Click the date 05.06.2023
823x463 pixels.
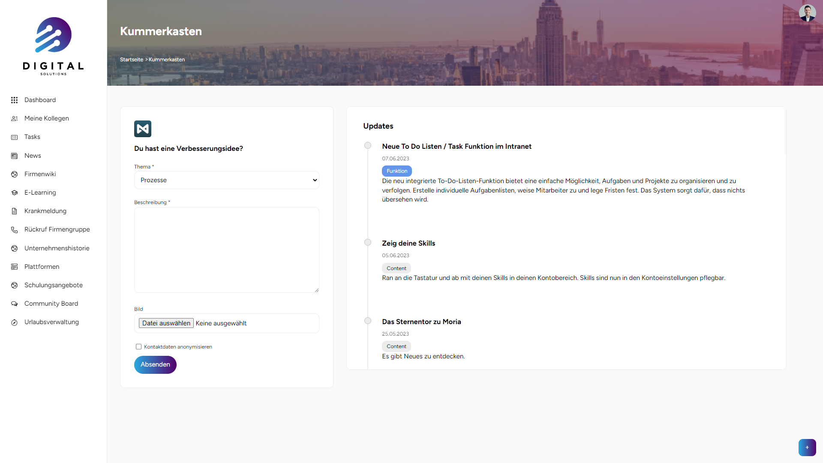click(x=396, y=256)
